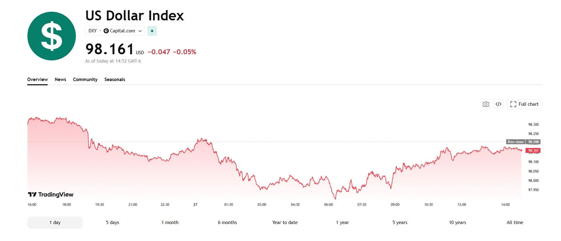Select Year to date range
Viewport: 561px width, 241px height.
click(285, 223)
